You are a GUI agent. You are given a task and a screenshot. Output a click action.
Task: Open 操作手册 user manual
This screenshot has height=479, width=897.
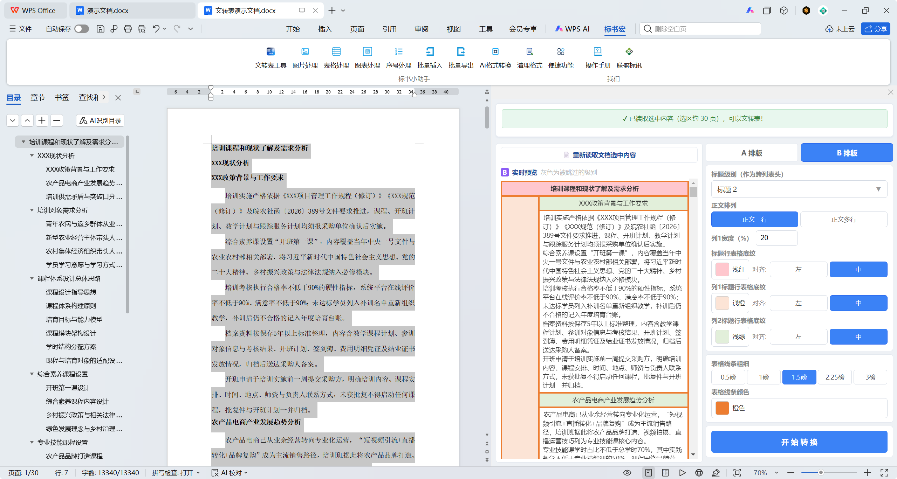pos(598,58)
